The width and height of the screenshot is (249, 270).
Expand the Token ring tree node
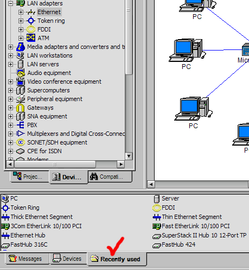point(21,21)
